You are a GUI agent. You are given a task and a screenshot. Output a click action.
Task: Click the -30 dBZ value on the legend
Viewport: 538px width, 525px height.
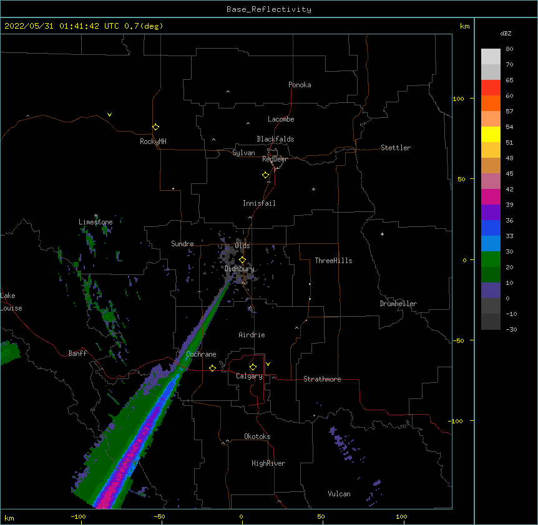tap(511, 329)
